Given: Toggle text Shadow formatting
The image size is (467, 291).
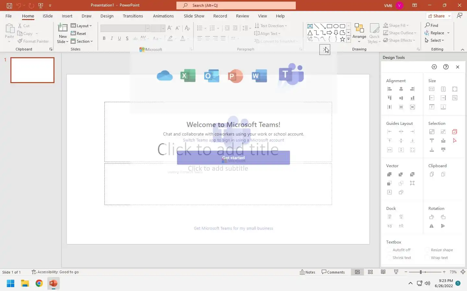Looking at the screenshot, I should coord(127,38).
